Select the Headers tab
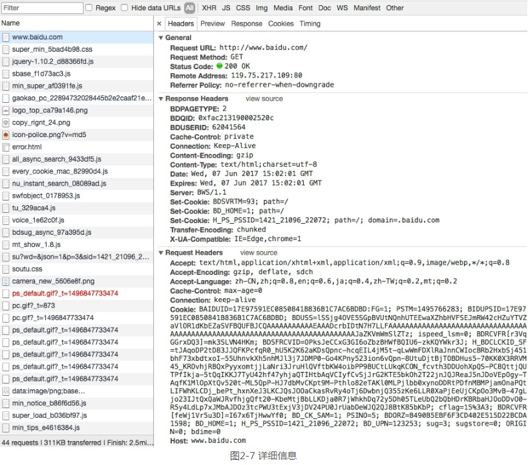This screenshot has height=465, width=528. [x=181, y=23]
